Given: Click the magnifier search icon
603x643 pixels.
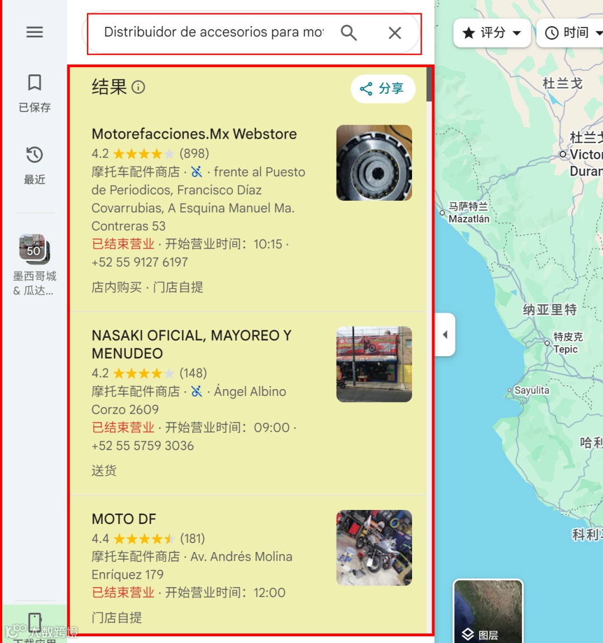Looking at the screenshot, I should (x=349, y=32).
